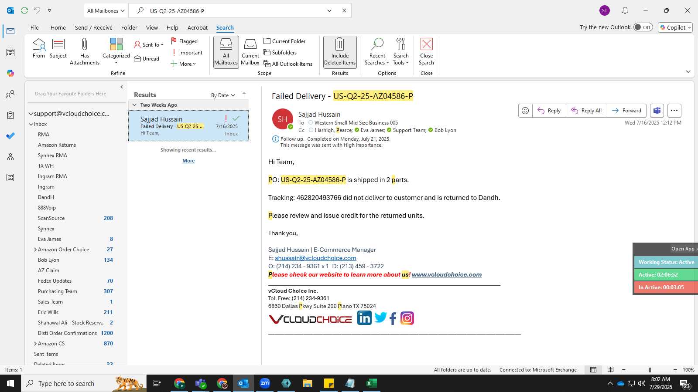Share message to Teams
The image size is (698, 392).
(x=657, y=111)
